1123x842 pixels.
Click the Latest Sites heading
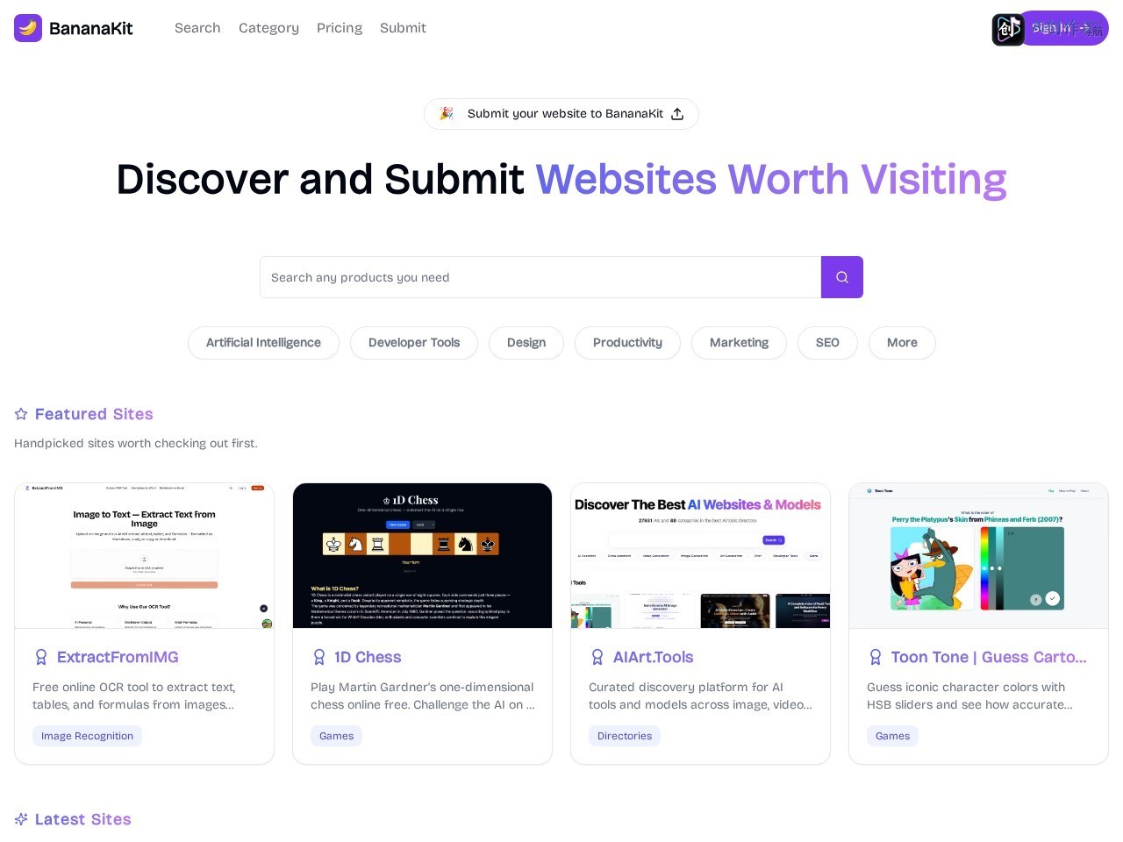tap(83, 819)
